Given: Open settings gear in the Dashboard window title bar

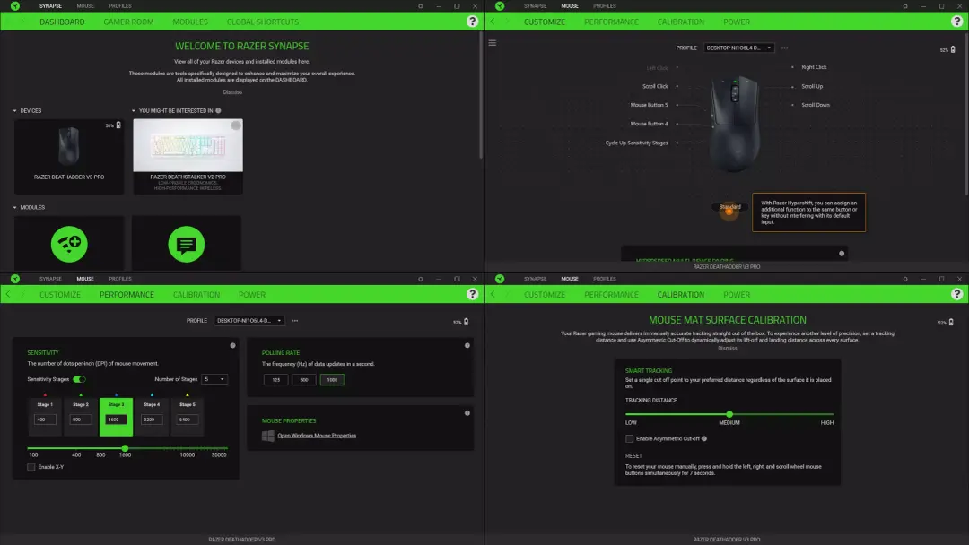Looking at the screenshot, I should point(420,6).
